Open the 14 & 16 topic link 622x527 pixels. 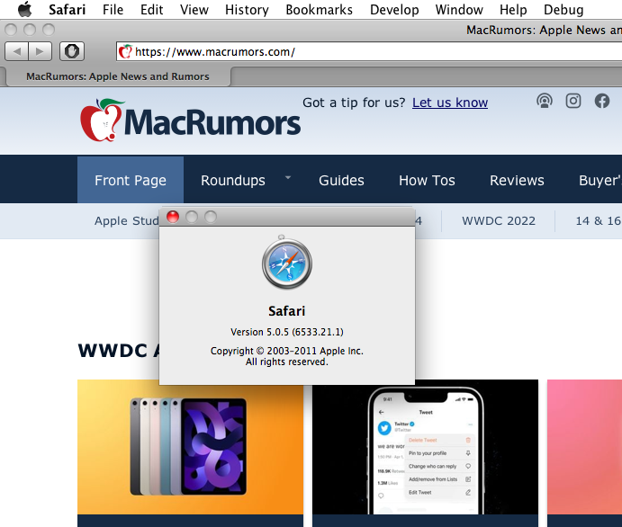click(599, 220)
